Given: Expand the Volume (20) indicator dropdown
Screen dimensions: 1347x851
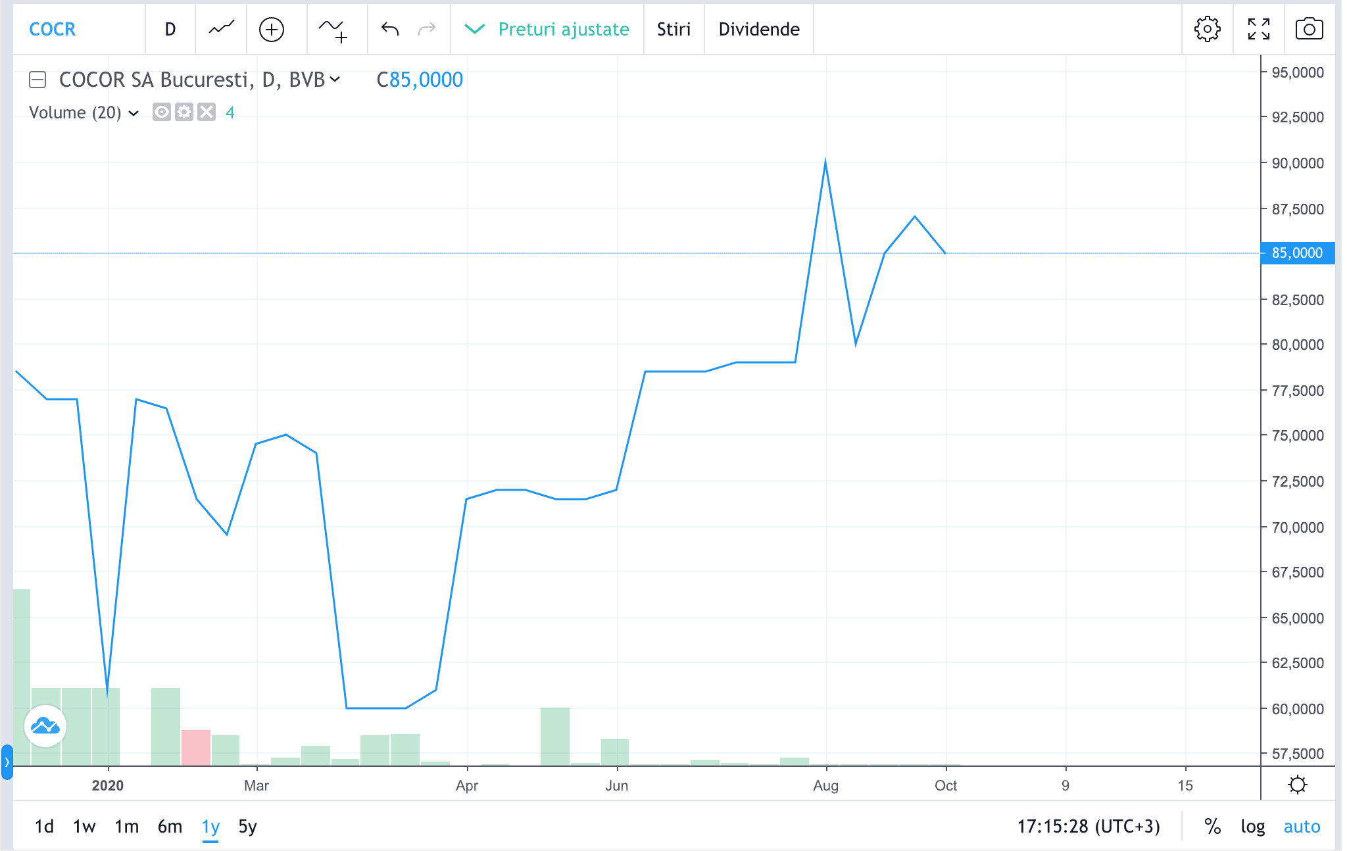Looking at the screenshot, I should 134,113.
